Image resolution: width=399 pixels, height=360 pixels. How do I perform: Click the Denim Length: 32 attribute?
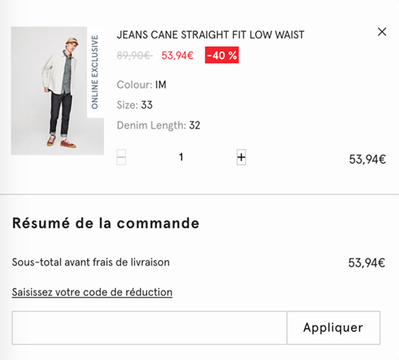tap(159, 125)
